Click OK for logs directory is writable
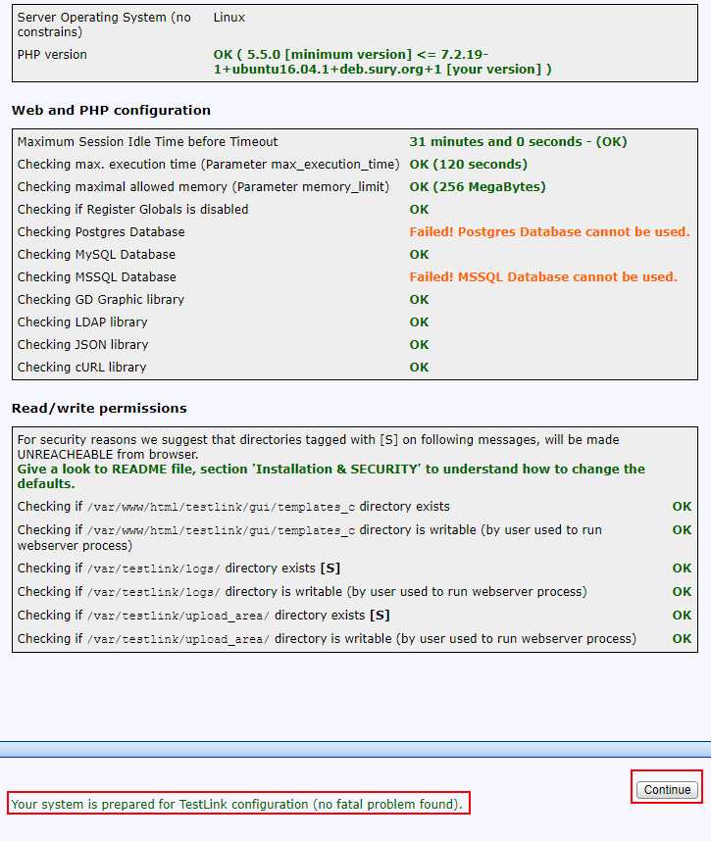 (682, 592)
